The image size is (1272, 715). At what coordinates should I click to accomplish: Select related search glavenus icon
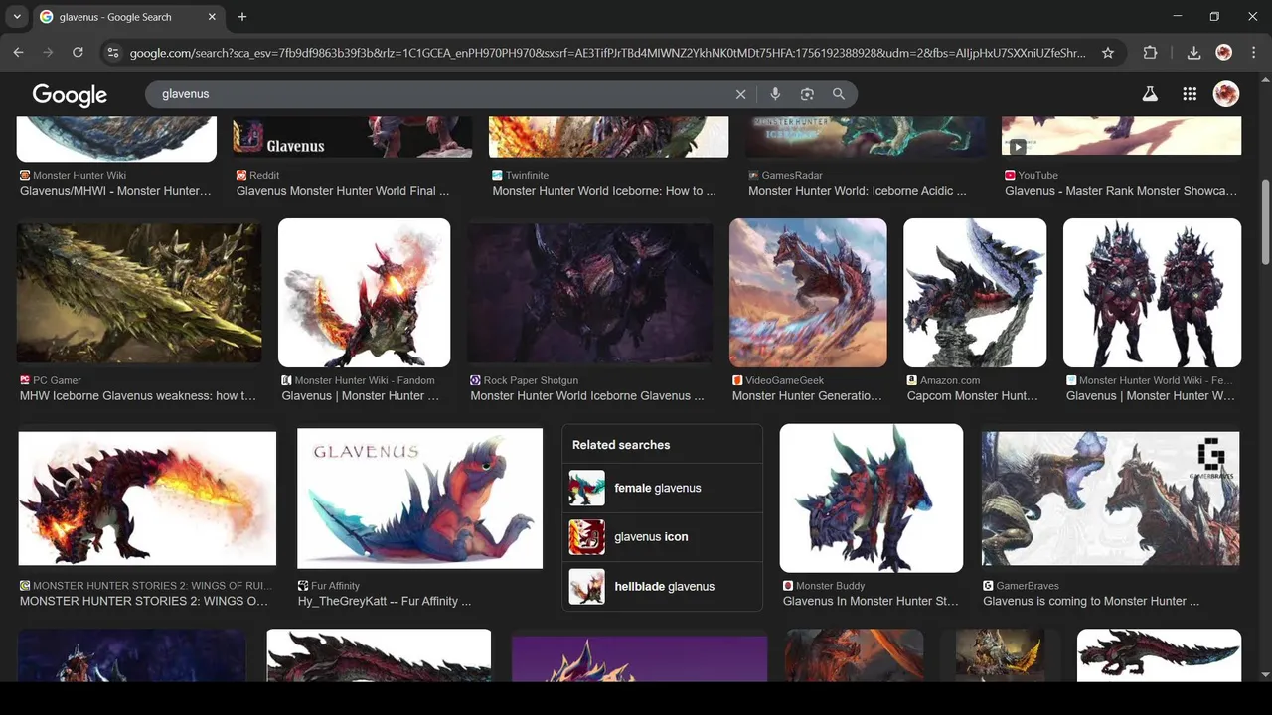[x=662, y=537]
